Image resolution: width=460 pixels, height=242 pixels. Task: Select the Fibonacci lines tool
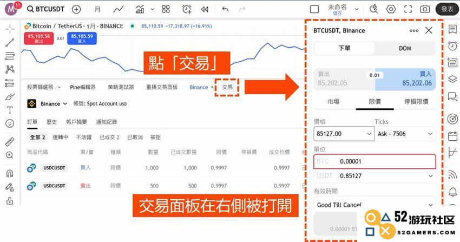coord(10,56)
